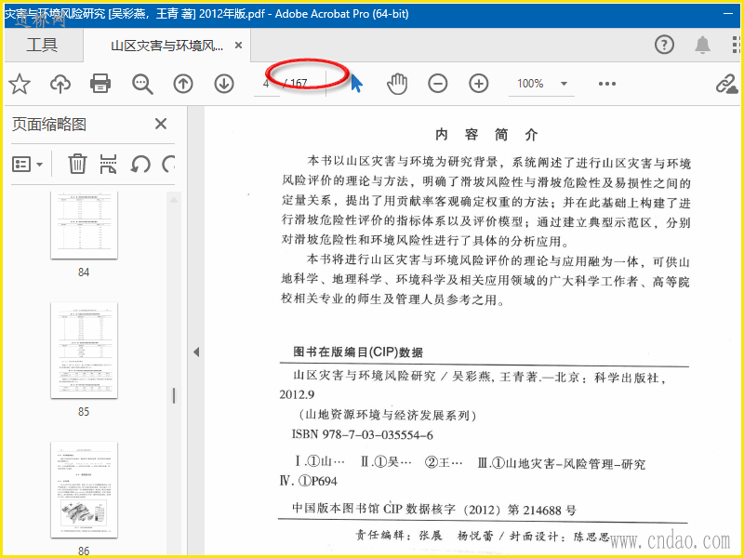Click the star bookmark icon

pyautogui.click(x=20, y=84)
